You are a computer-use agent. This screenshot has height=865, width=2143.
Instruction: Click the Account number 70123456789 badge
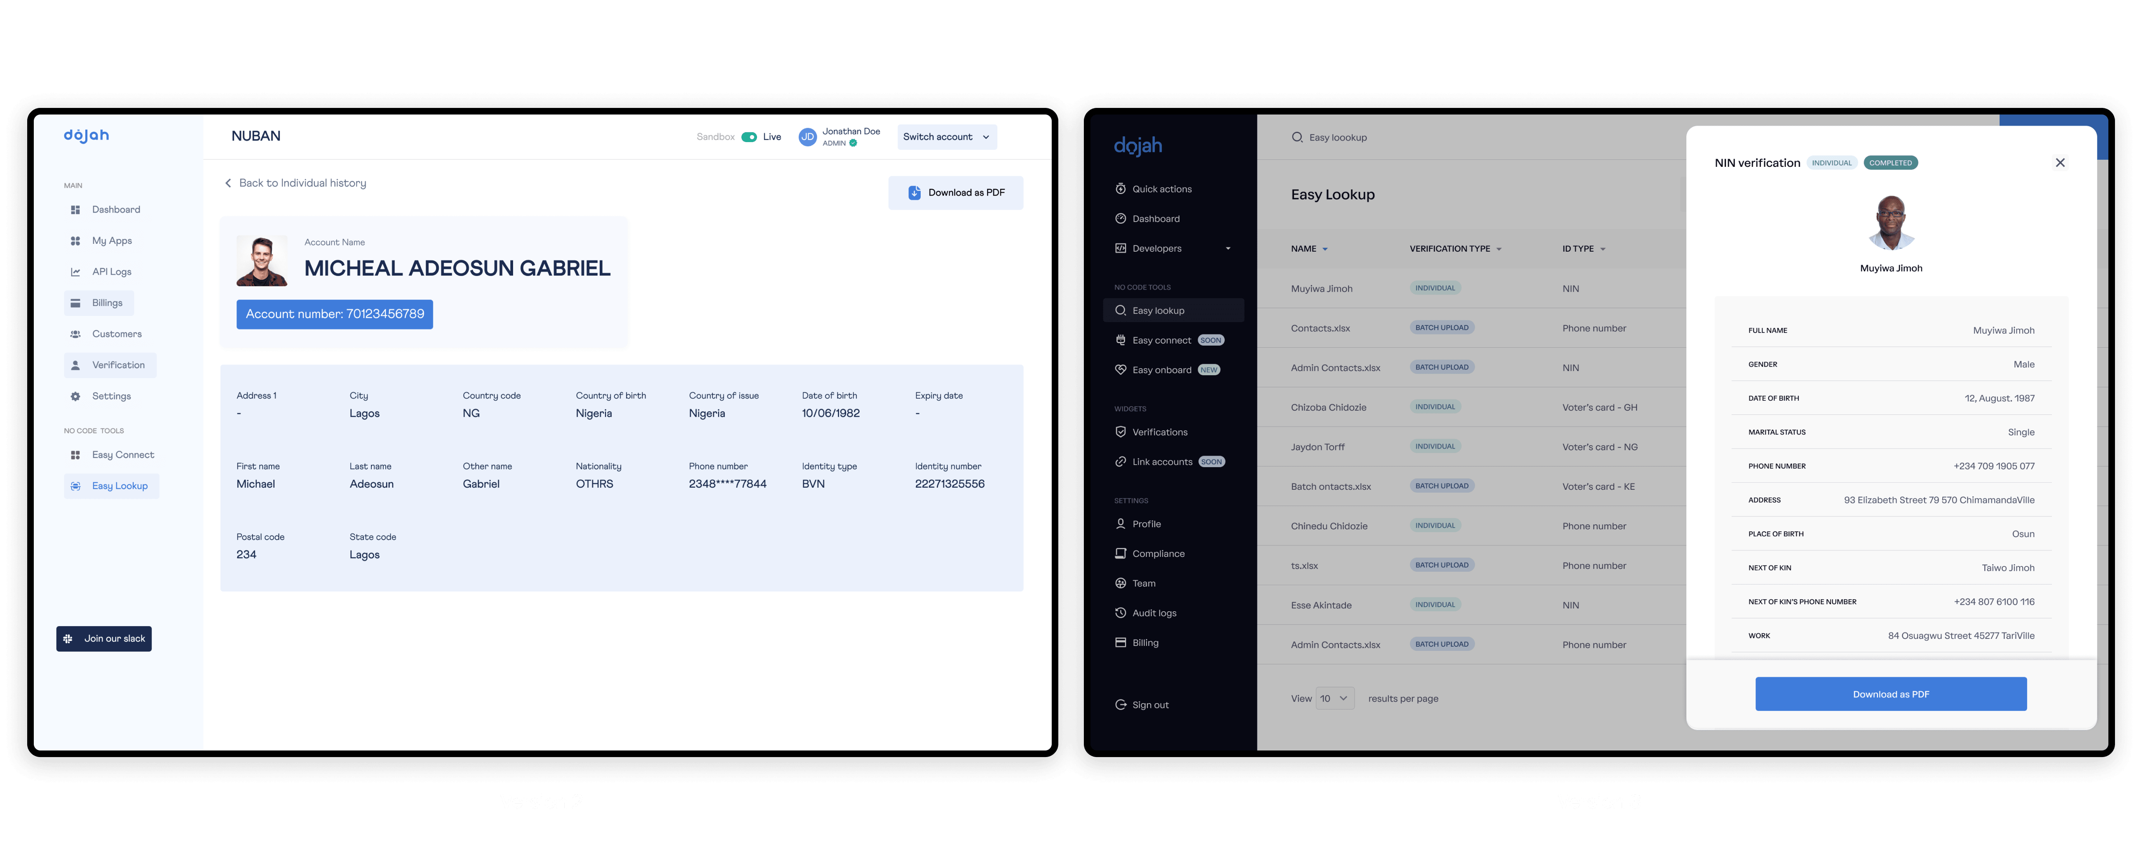[x=334, y=314]
